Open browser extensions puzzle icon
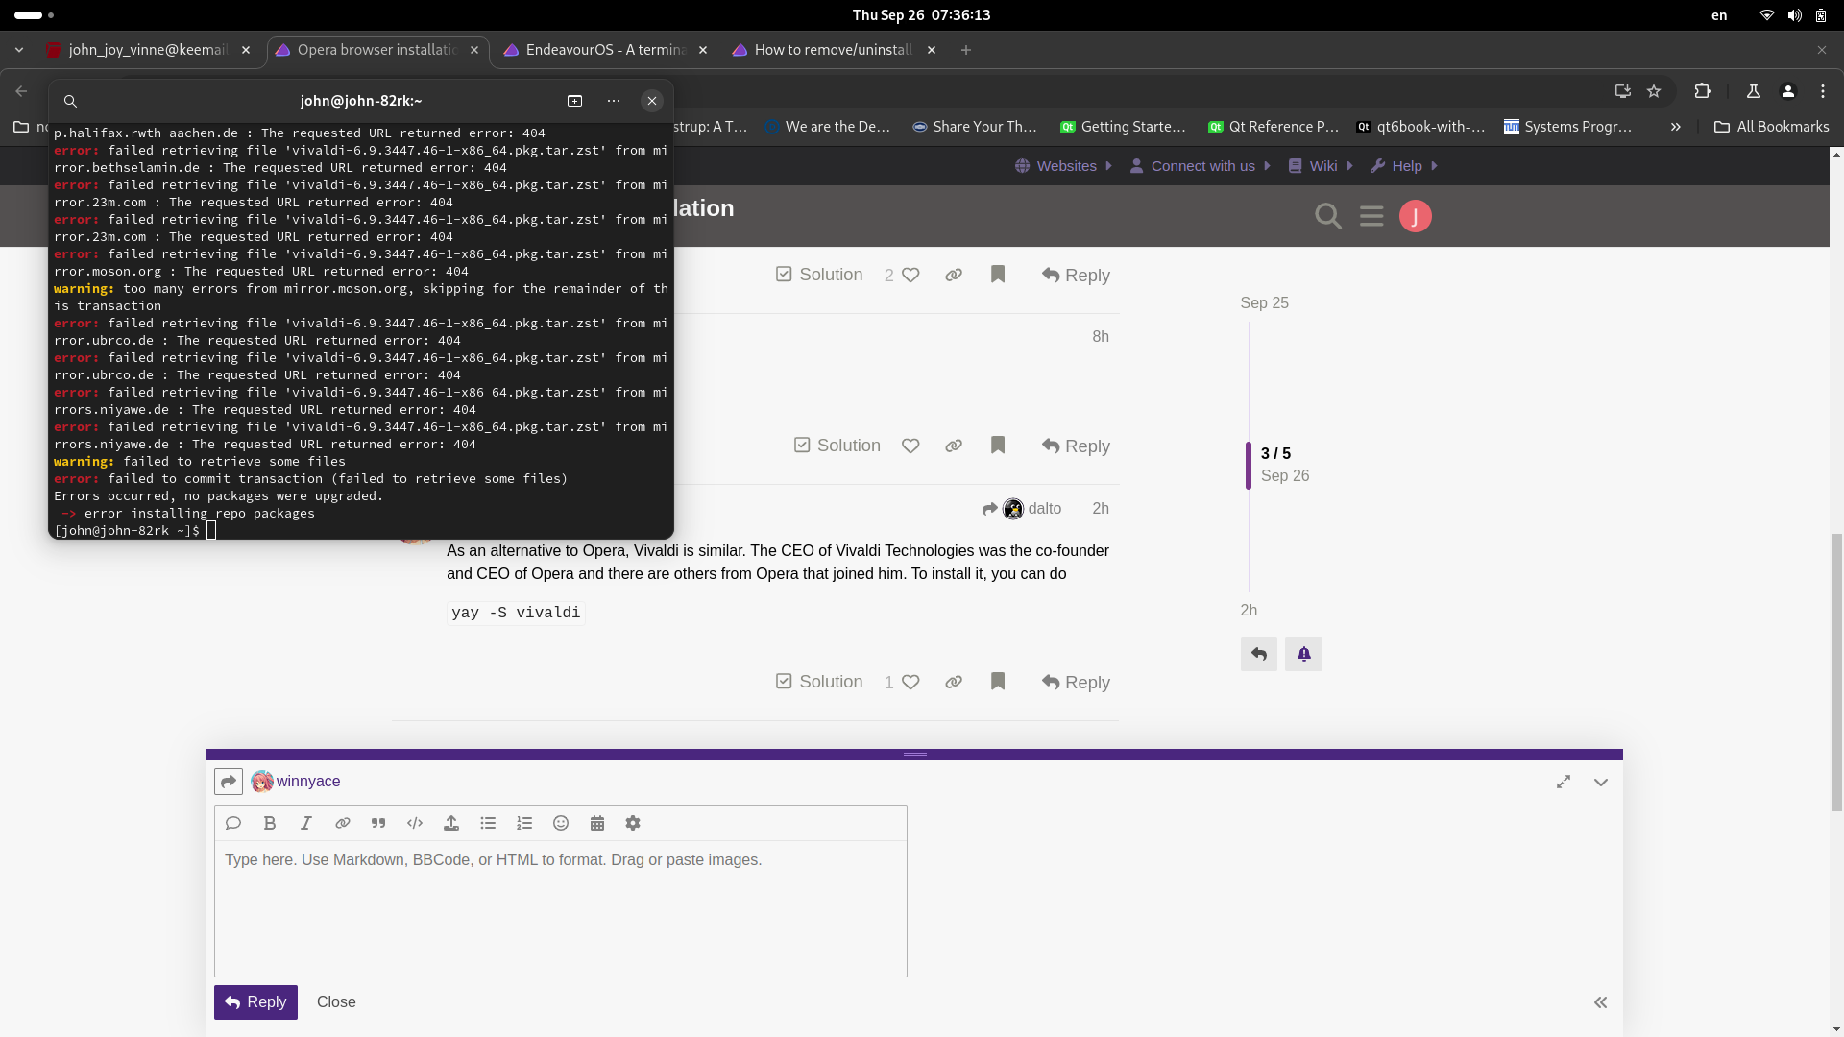The image size is (1844, 1037). tap(1703, 91)
